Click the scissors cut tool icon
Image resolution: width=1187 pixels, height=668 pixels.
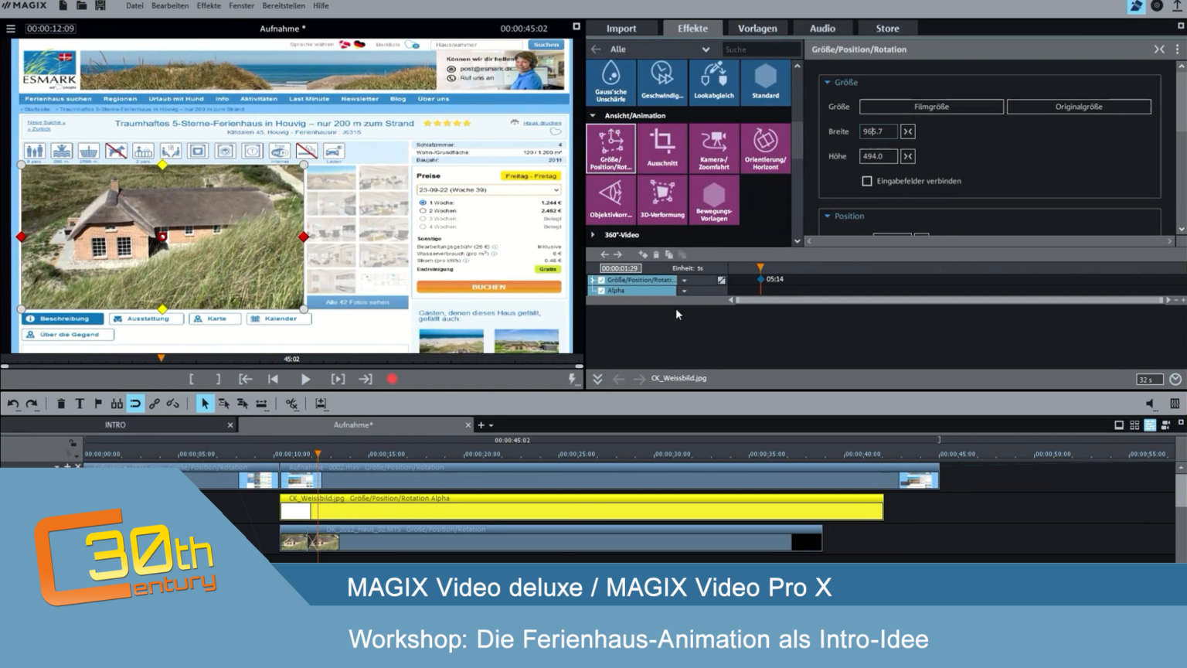click(291, 404)
